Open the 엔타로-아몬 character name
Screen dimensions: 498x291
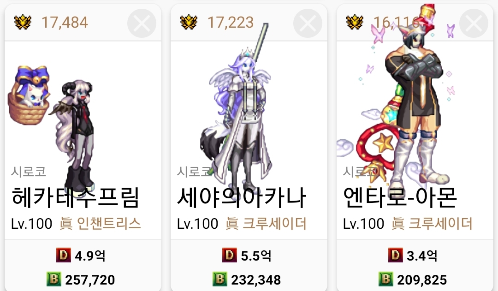click(x=400, y=197)
